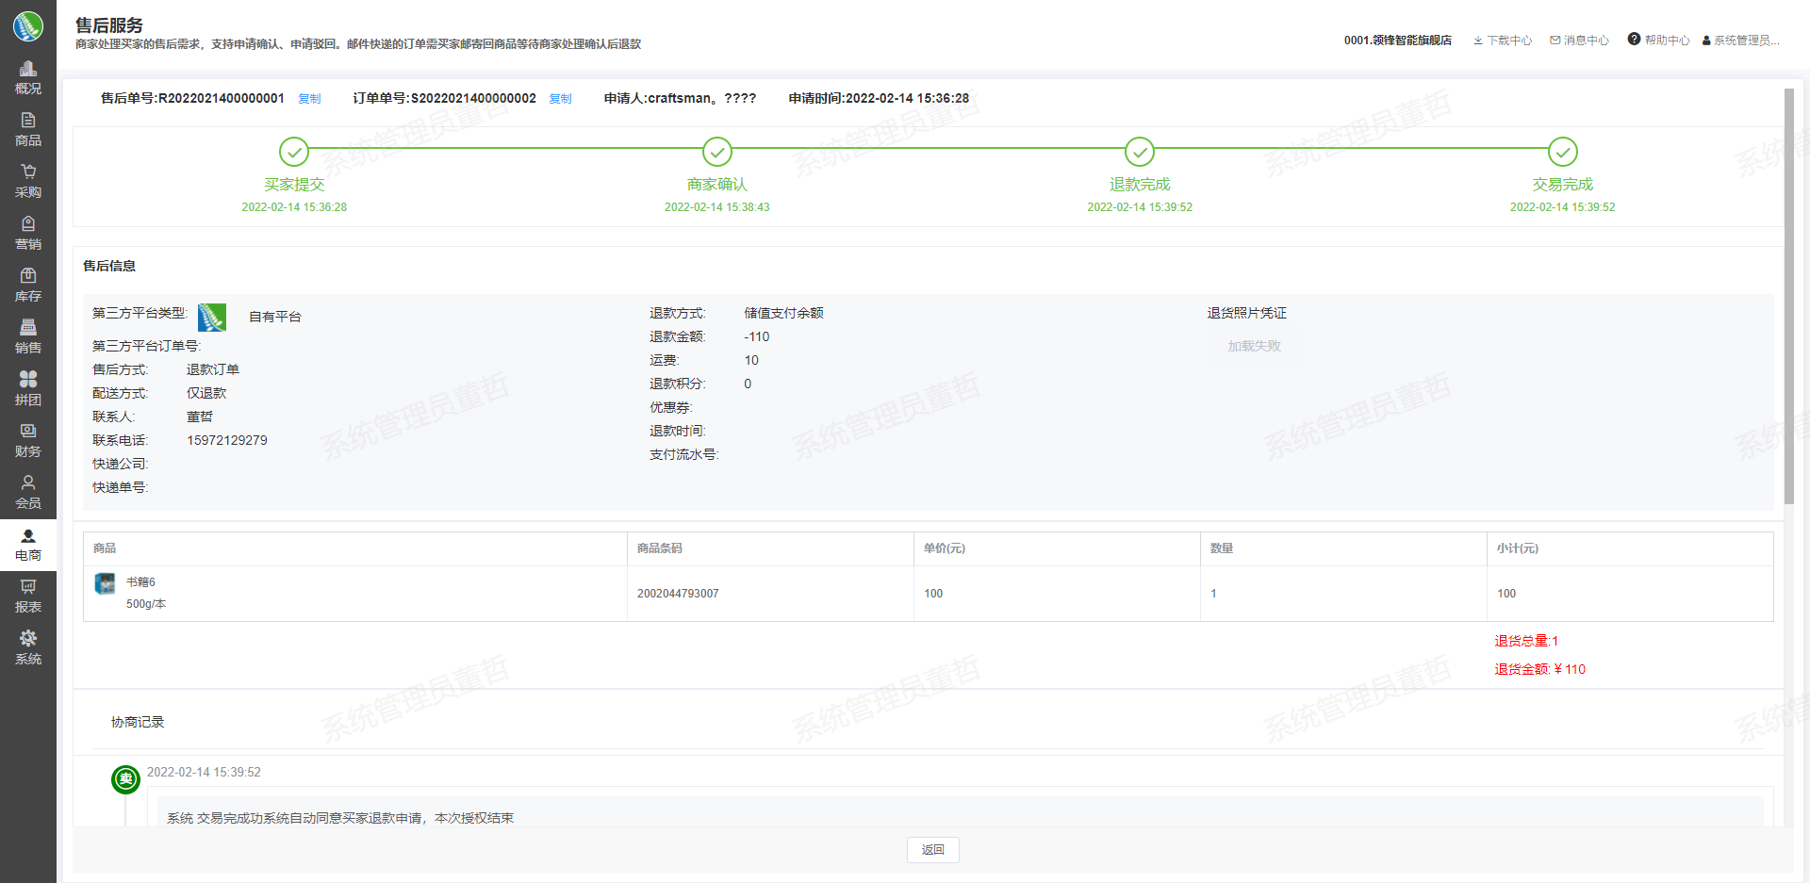The height and width of the screenshot is (883, 1810).
Task: Open the 财务 finance section
Action: 28,441
